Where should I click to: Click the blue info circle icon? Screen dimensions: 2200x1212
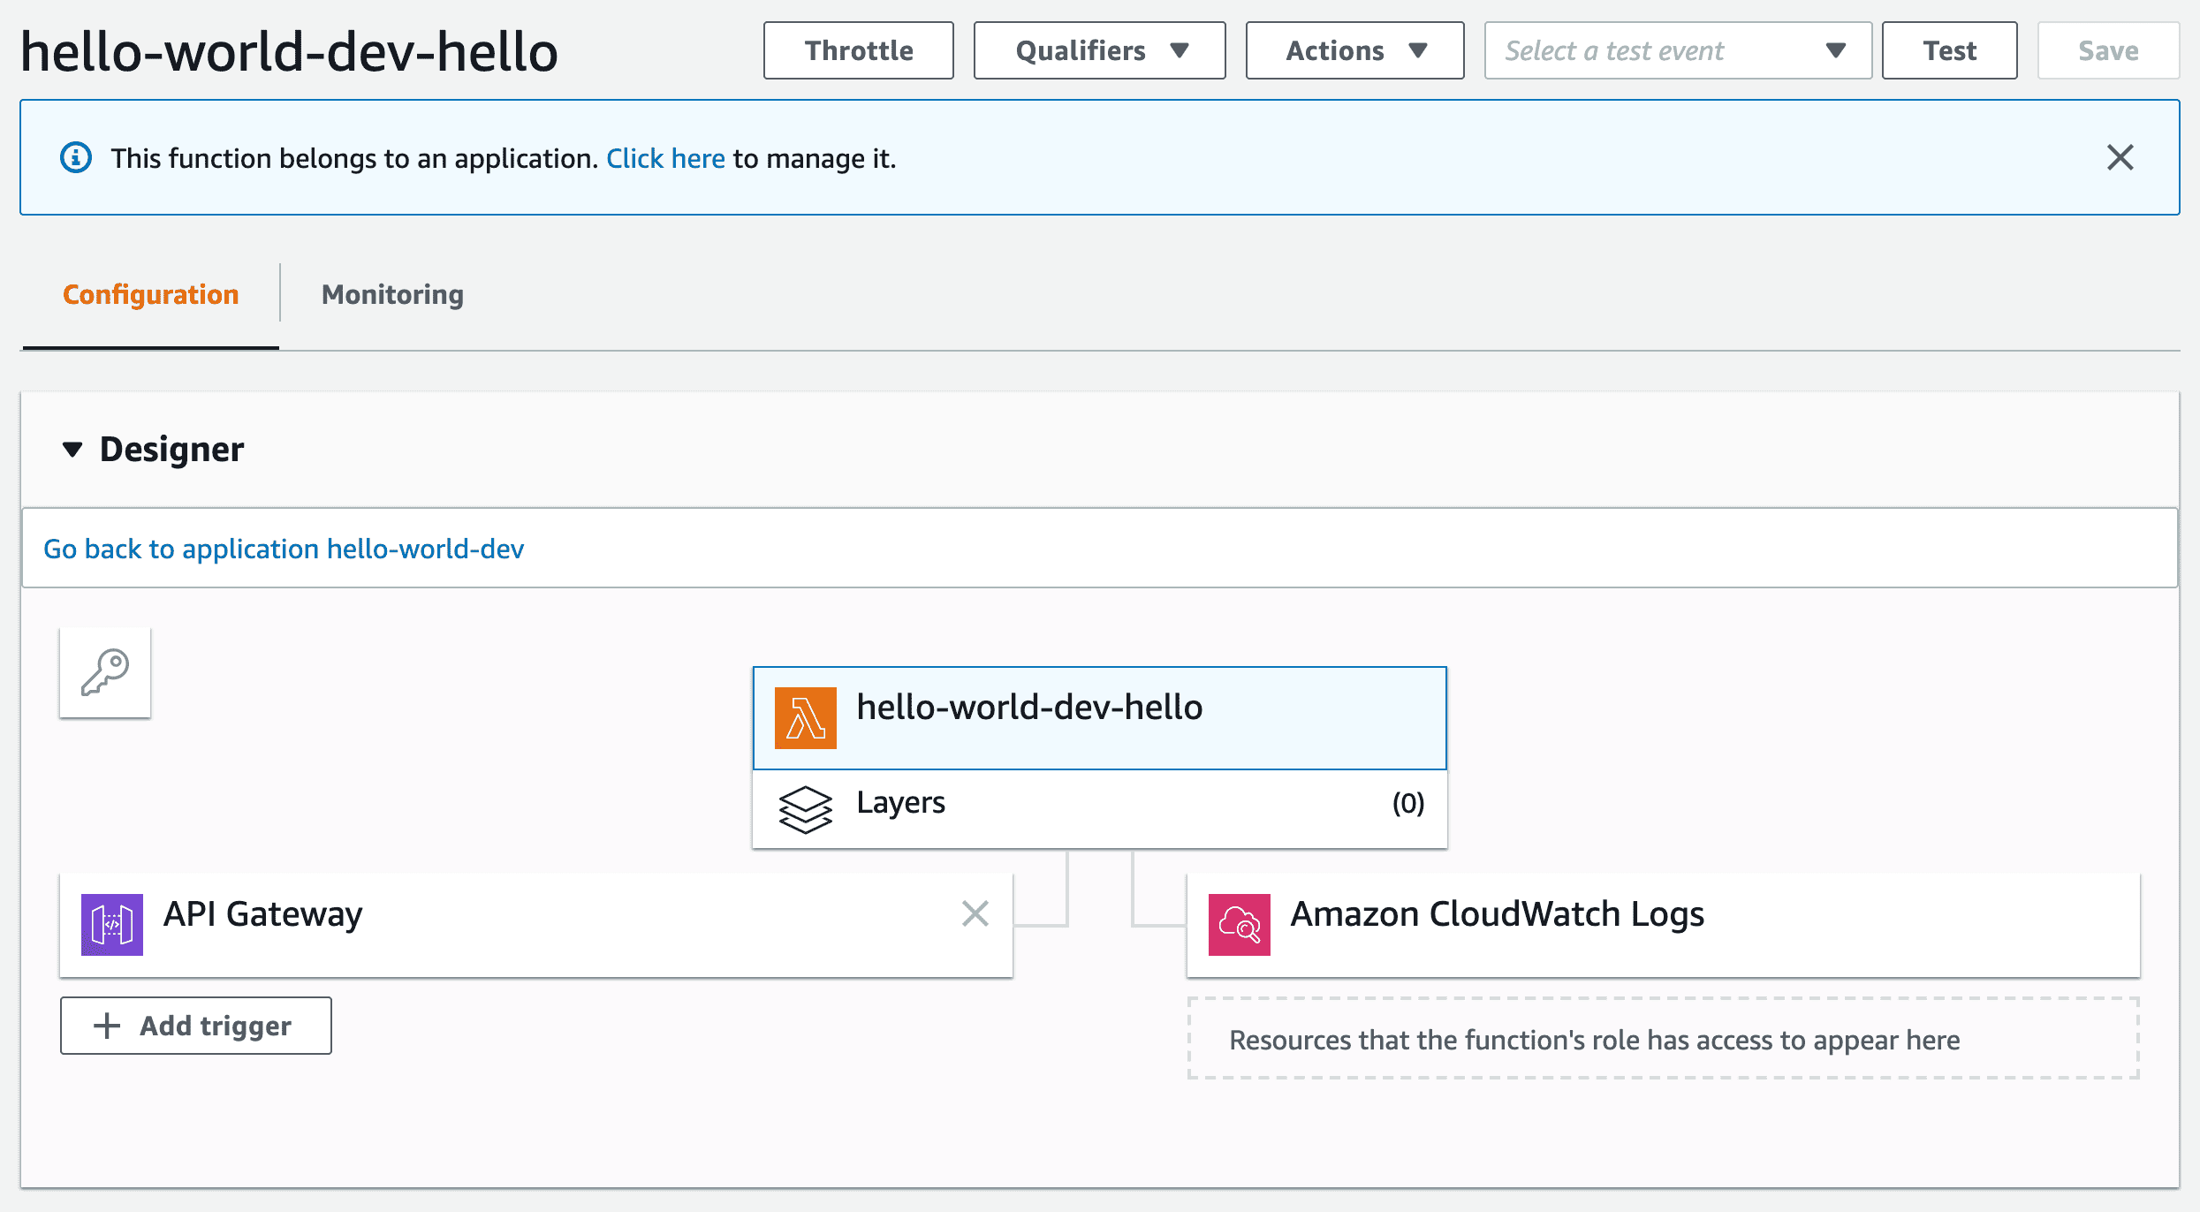[76, 158]
